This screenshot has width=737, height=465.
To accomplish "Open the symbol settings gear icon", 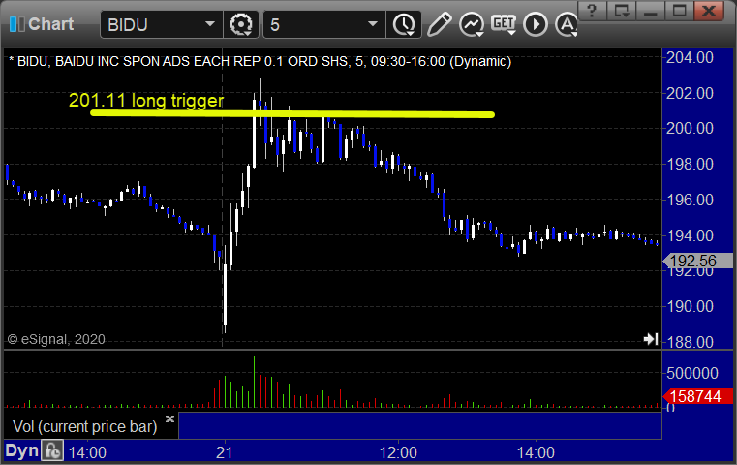I will click(240, 24).
